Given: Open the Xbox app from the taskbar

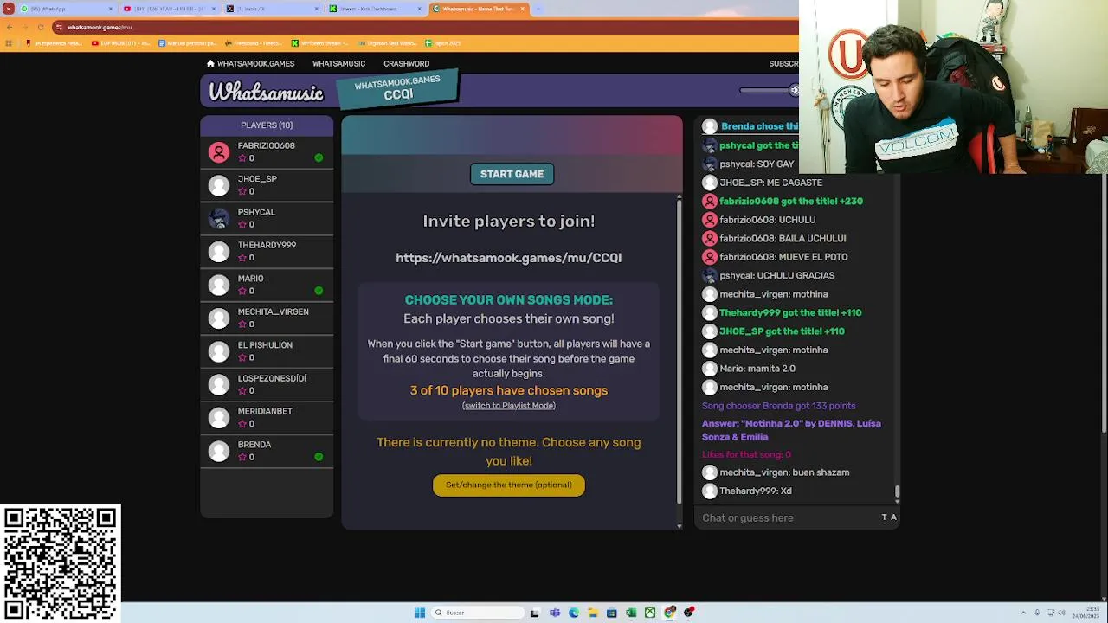Looking at the screenshot, I should coord(650,613).
